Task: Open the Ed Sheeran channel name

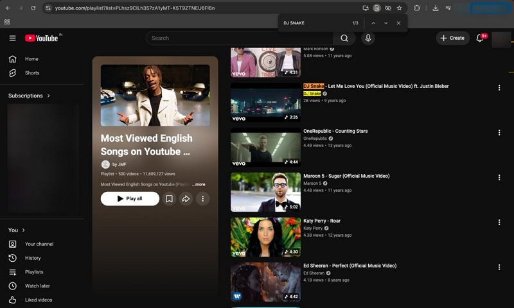Action: 314,273
